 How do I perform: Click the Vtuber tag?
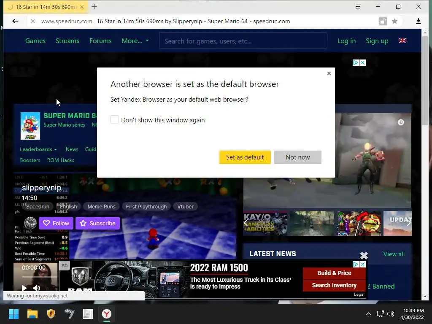coord(185,207)
